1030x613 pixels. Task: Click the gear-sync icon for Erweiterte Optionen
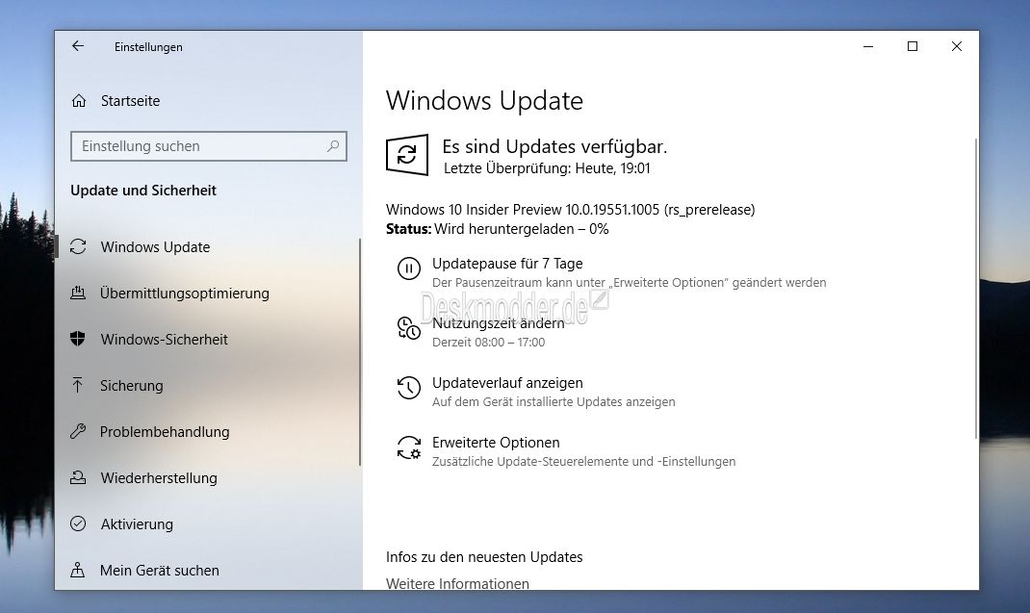click(408, 447)
